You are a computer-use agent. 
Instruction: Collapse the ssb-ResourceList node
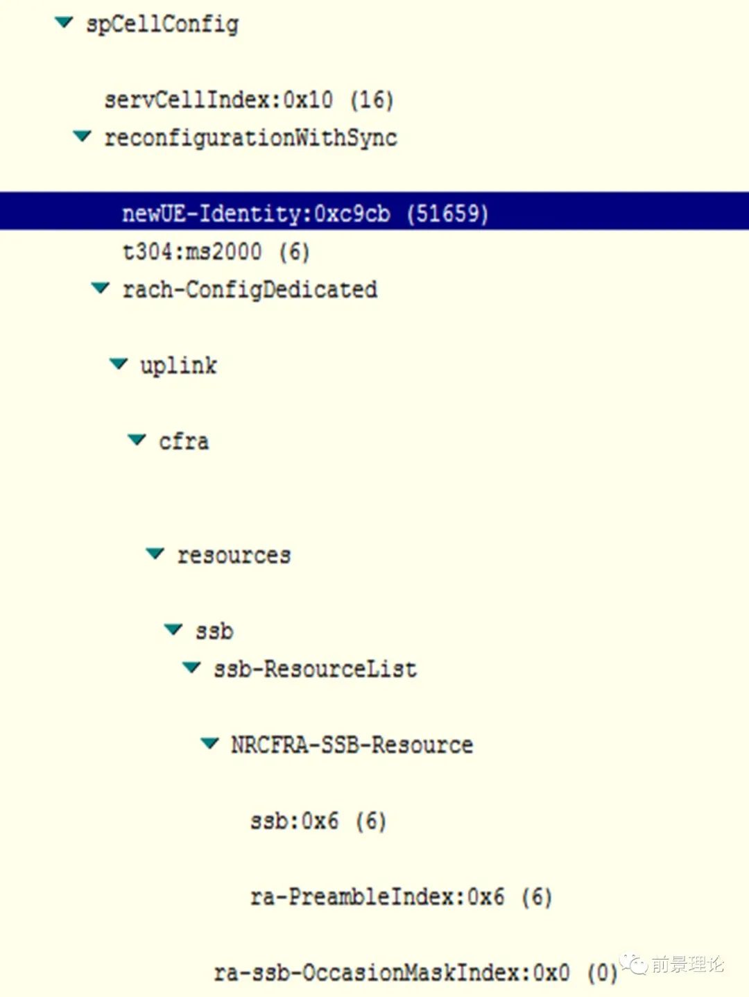191,667
